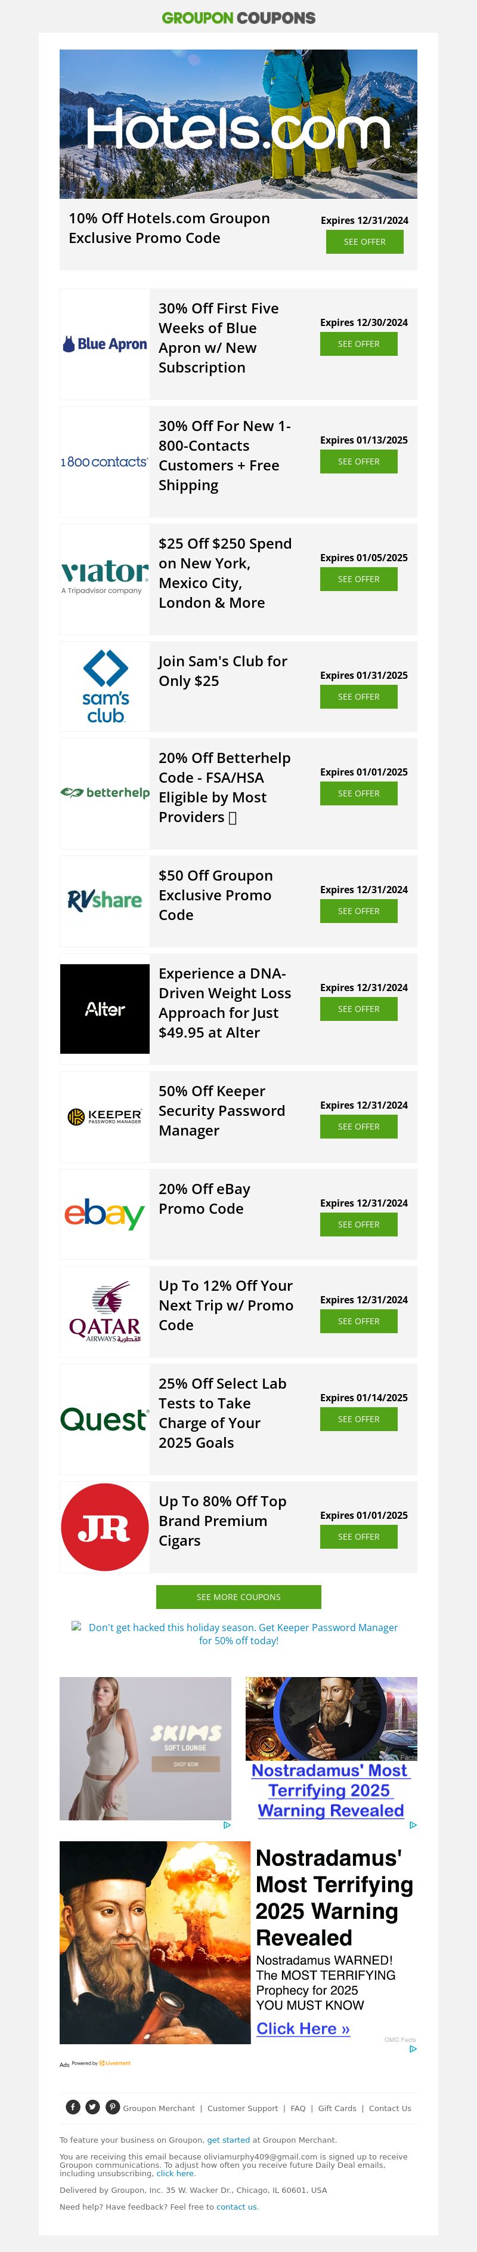Open the Gift Cards footer link
477x2252 pixels.
pyautogui.click(x=337, y=2109)
